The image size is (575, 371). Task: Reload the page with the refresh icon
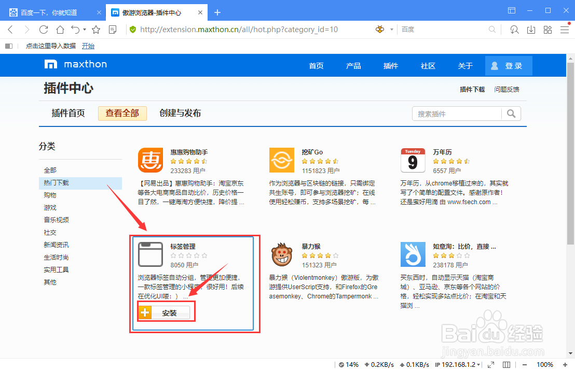tap(44, 30)
